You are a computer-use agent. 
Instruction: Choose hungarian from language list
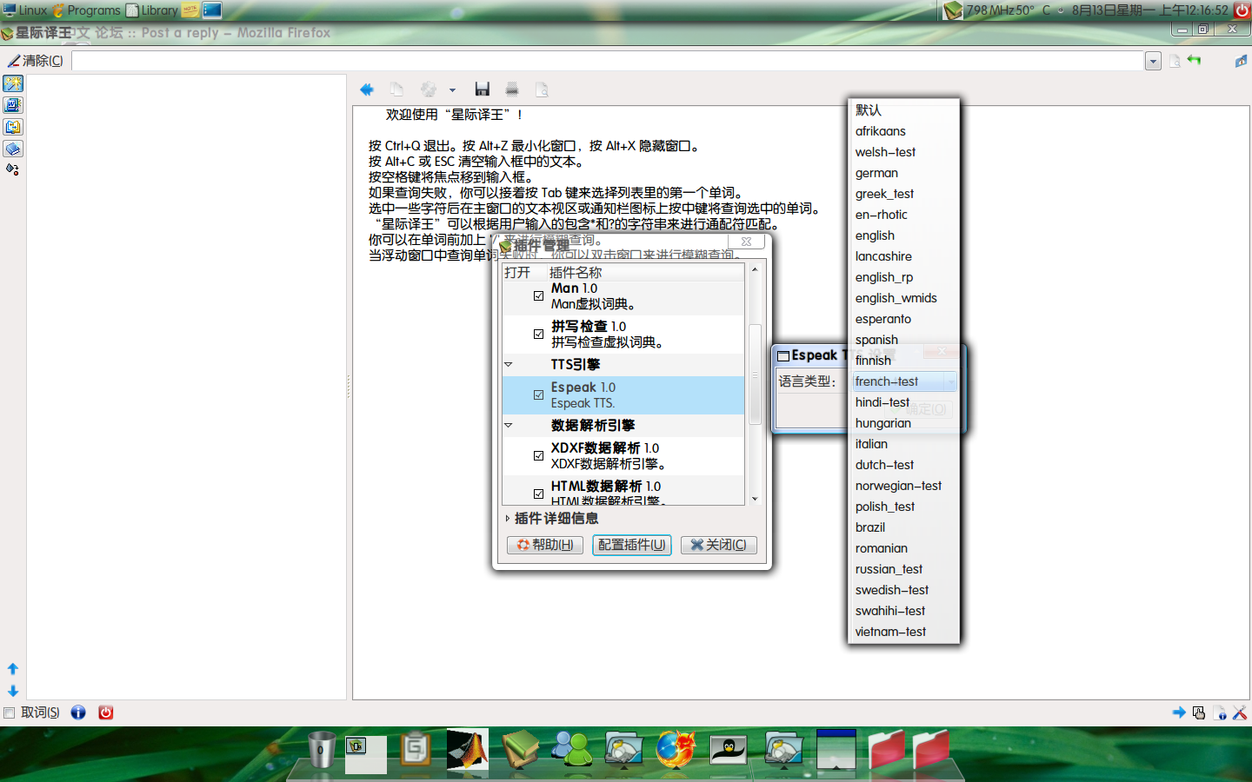click(903, 423)
